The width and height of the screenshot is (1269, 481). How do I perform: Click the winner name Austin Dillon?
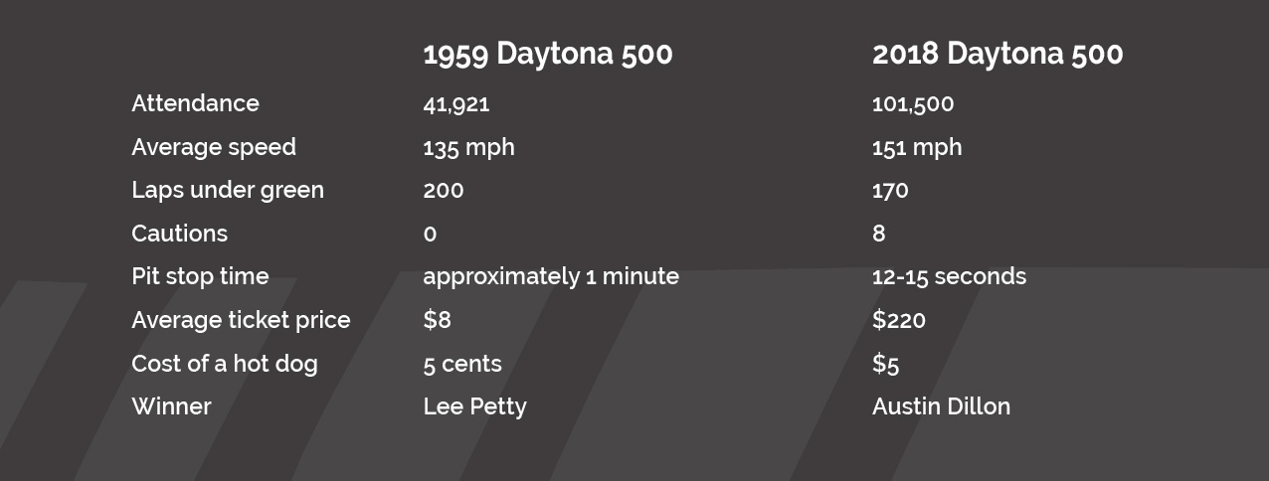click(x=941, y=406)
